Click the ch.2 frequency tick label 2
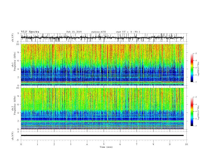The image size is (210, 162). pyautogui.click(x=18, y=121)
